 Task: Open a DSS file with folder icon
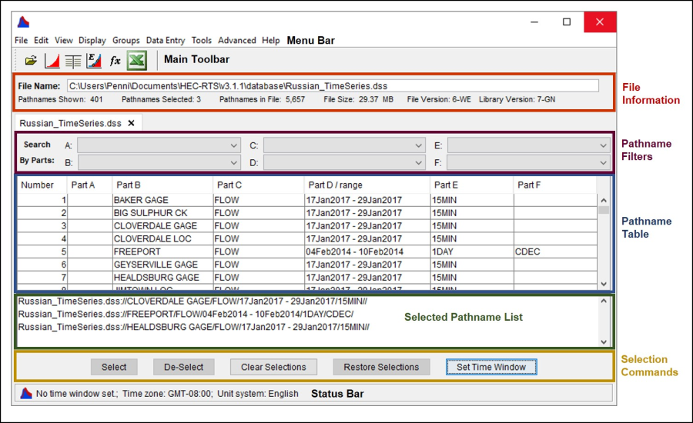click(31, 61)
